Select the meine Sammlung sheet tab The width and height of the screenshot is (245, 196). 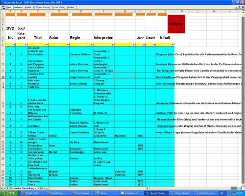24,188
